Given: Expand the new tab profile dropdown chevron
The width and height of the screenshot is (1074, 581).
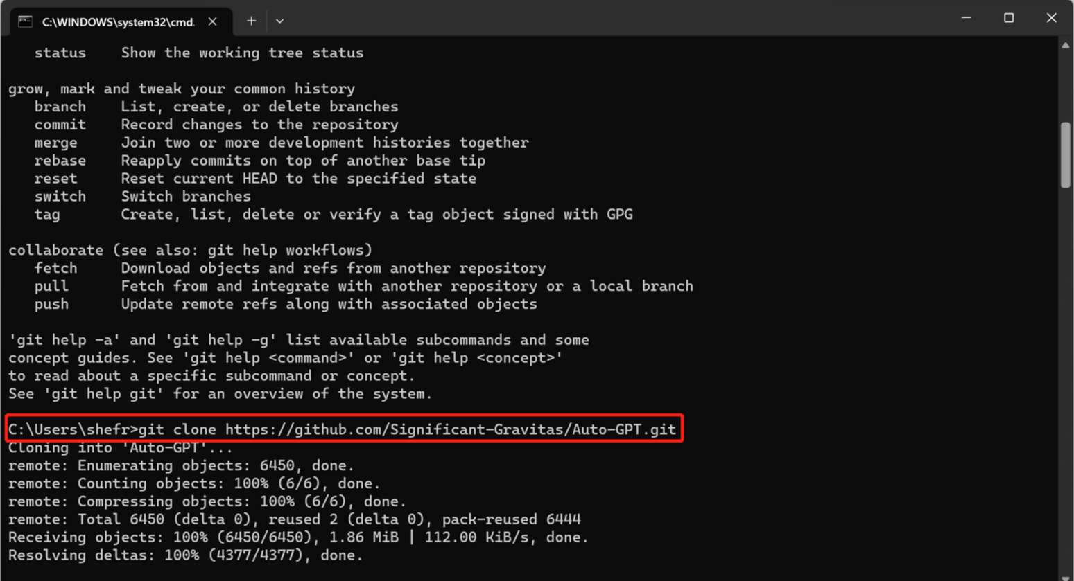Looking at the screenshot, I should coord(279,21).
